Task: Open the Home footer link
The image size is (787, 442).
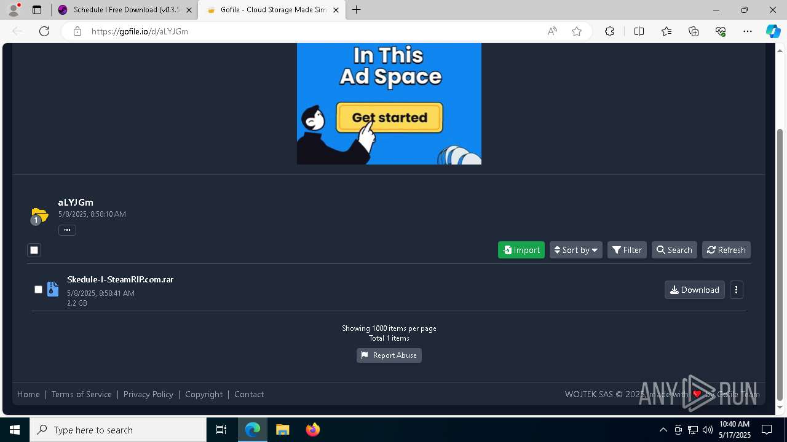Action: tap(28, 394)
